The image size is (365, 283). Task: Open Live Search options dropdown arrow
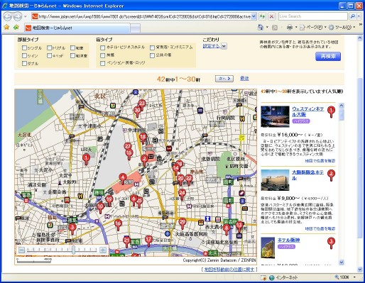(359, 16)
